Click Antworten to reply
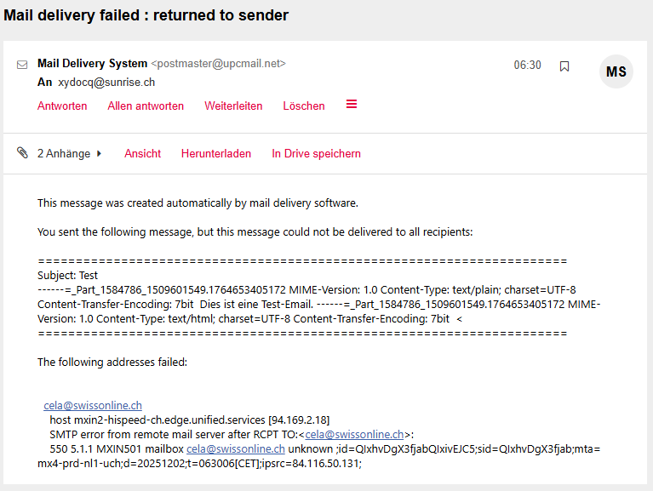This screenshot has height=491, width=653. 62,106
